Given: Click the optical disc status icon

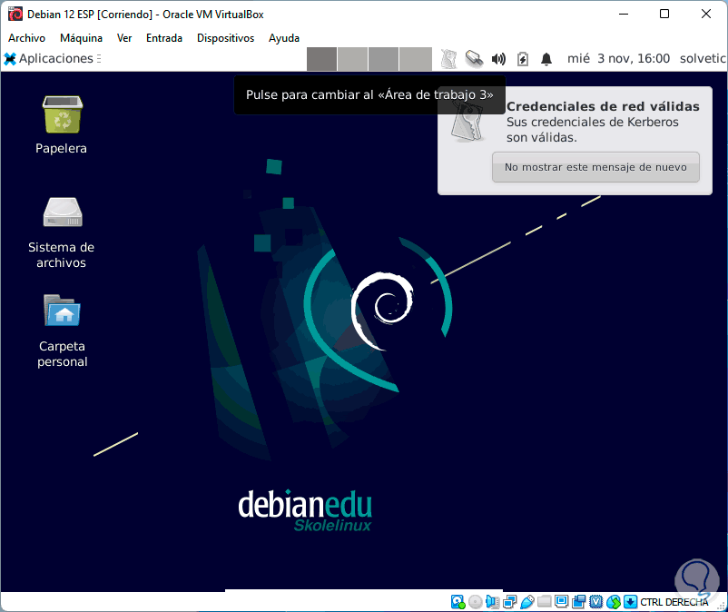Looking at the screenshot, I should (475, 602).
